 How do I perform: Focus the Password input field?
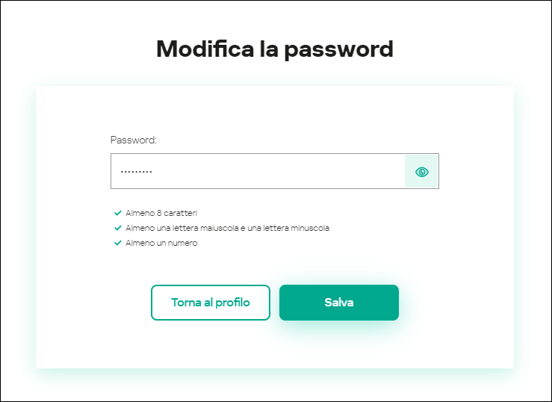tap(258, 172)
